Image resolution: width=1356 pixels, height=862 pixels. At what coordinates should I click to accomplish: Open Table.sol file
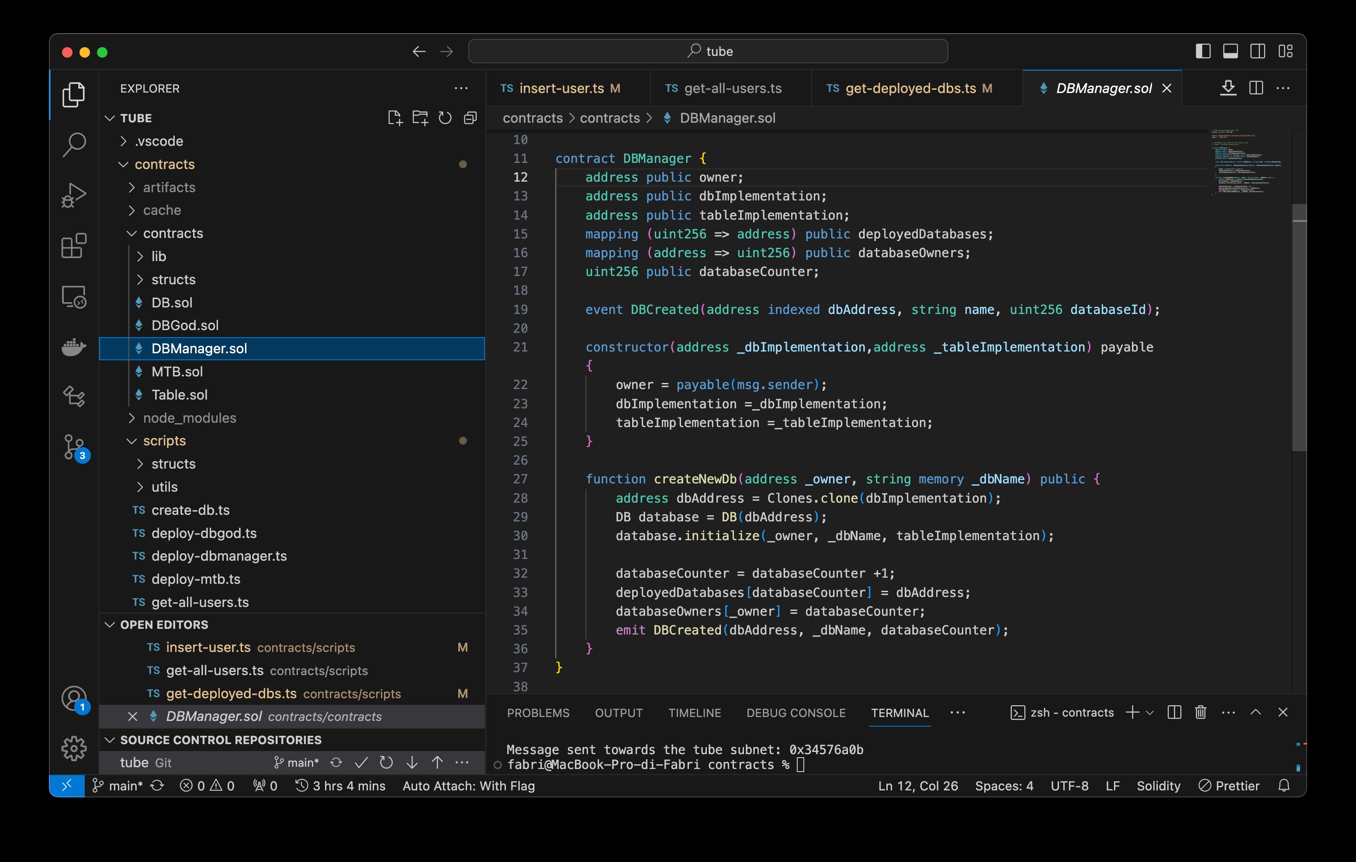pyautogui.click(x=292, y=395)
